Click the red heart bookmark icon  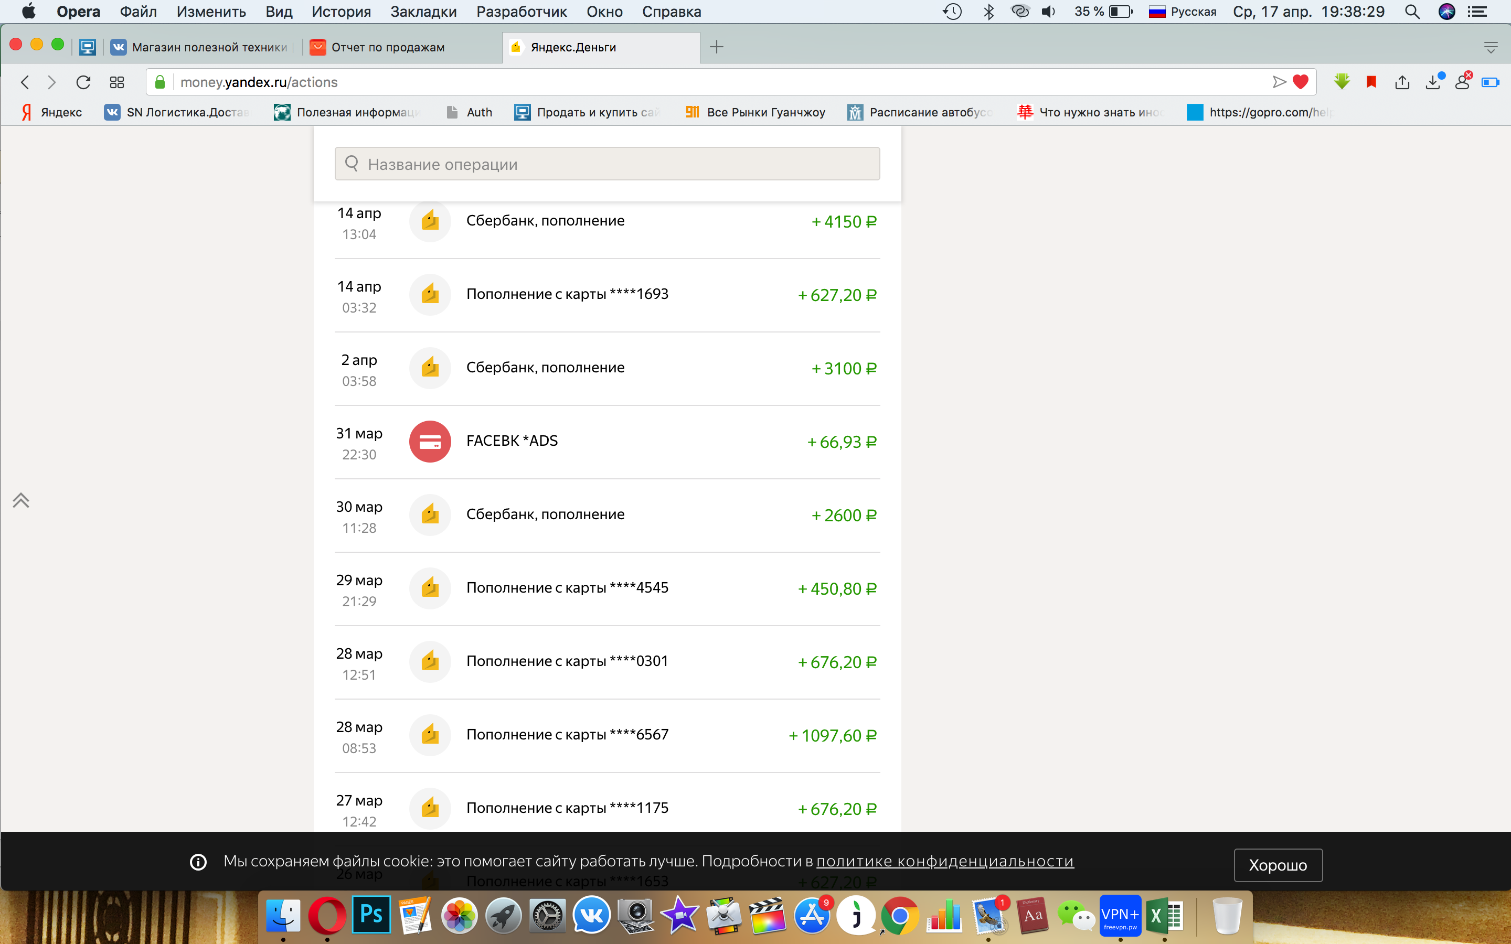click(x=1300, y=82)
